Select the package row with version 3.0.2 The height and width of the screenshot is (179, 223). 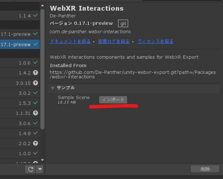[x=20, y=93]
